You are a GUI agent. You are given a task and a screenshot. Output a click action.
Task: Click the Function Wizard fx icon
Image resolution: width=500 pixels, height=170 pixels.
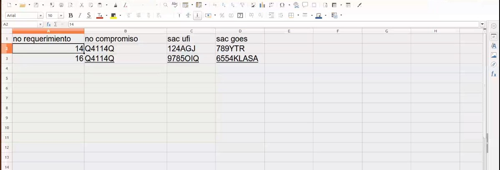[48, 25]
